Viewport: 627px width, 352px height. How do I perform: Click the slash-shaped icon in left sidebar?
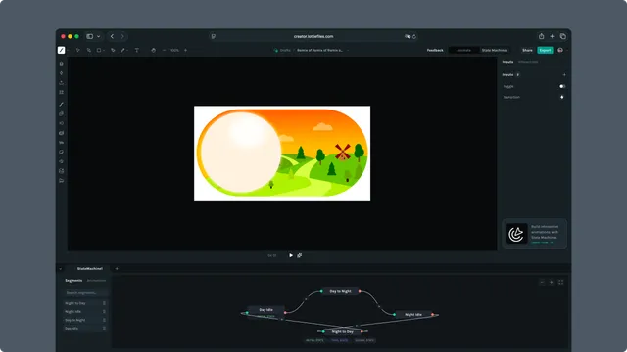pyautogui.click(x=61, y=105)
